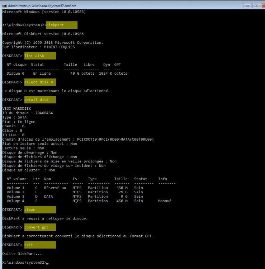Click the 'ID LUN : 0' line
The height and width of the screenshot is (269, 265).
[13, 135]
